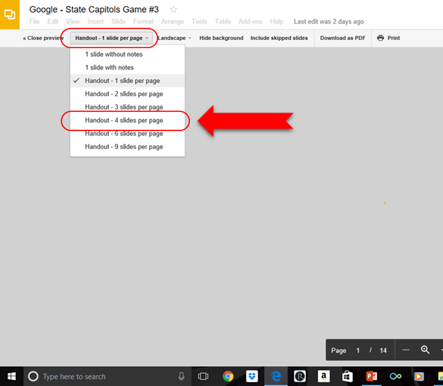Launch Chrome from the taskbar
This screenshot has height=386, width=443.
(x=228, y=376)
